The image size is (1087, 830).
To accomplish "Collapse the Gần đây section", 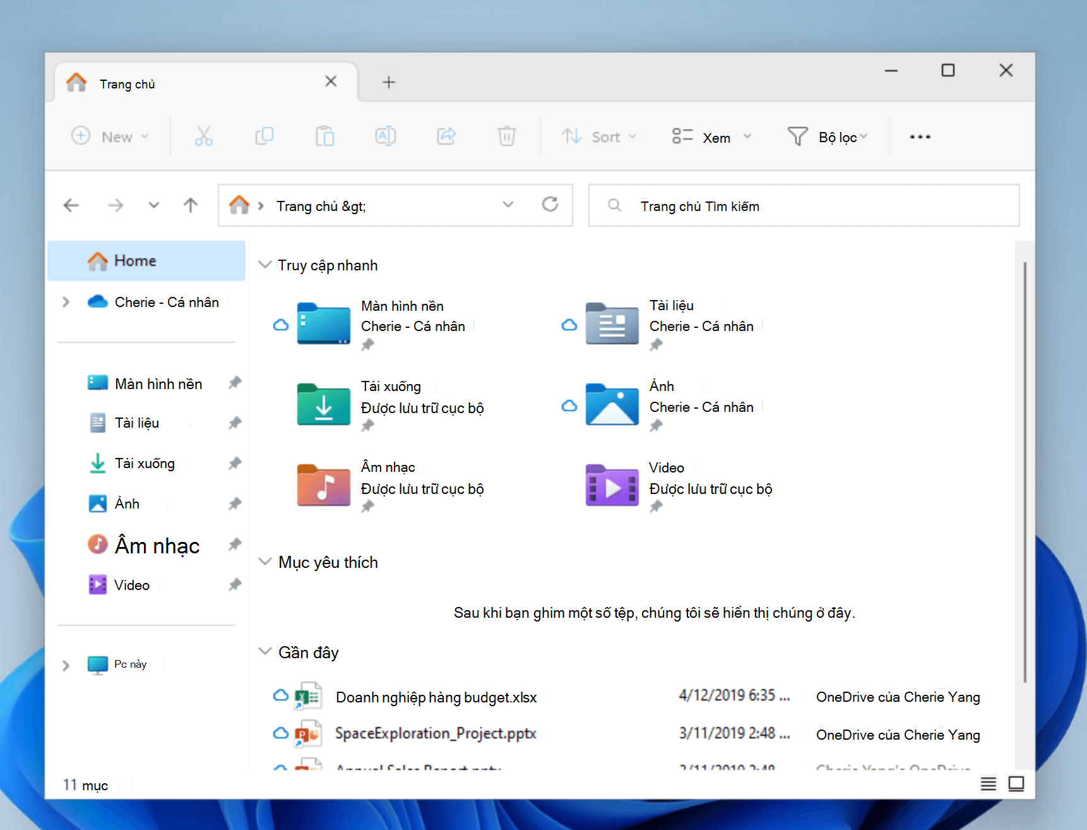I will click(265, 651).
